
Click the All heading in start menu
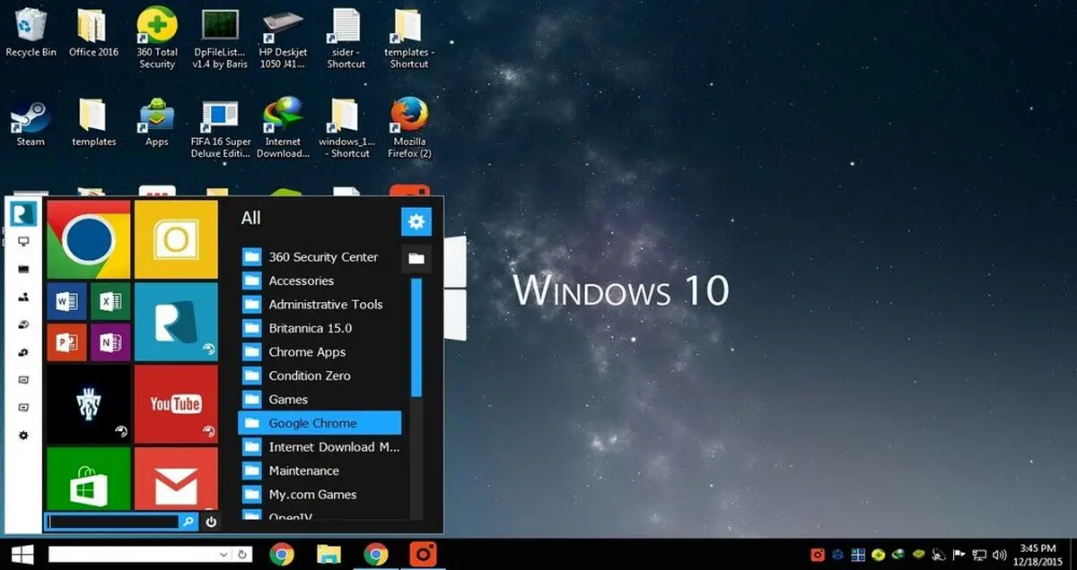click(251, 218)
